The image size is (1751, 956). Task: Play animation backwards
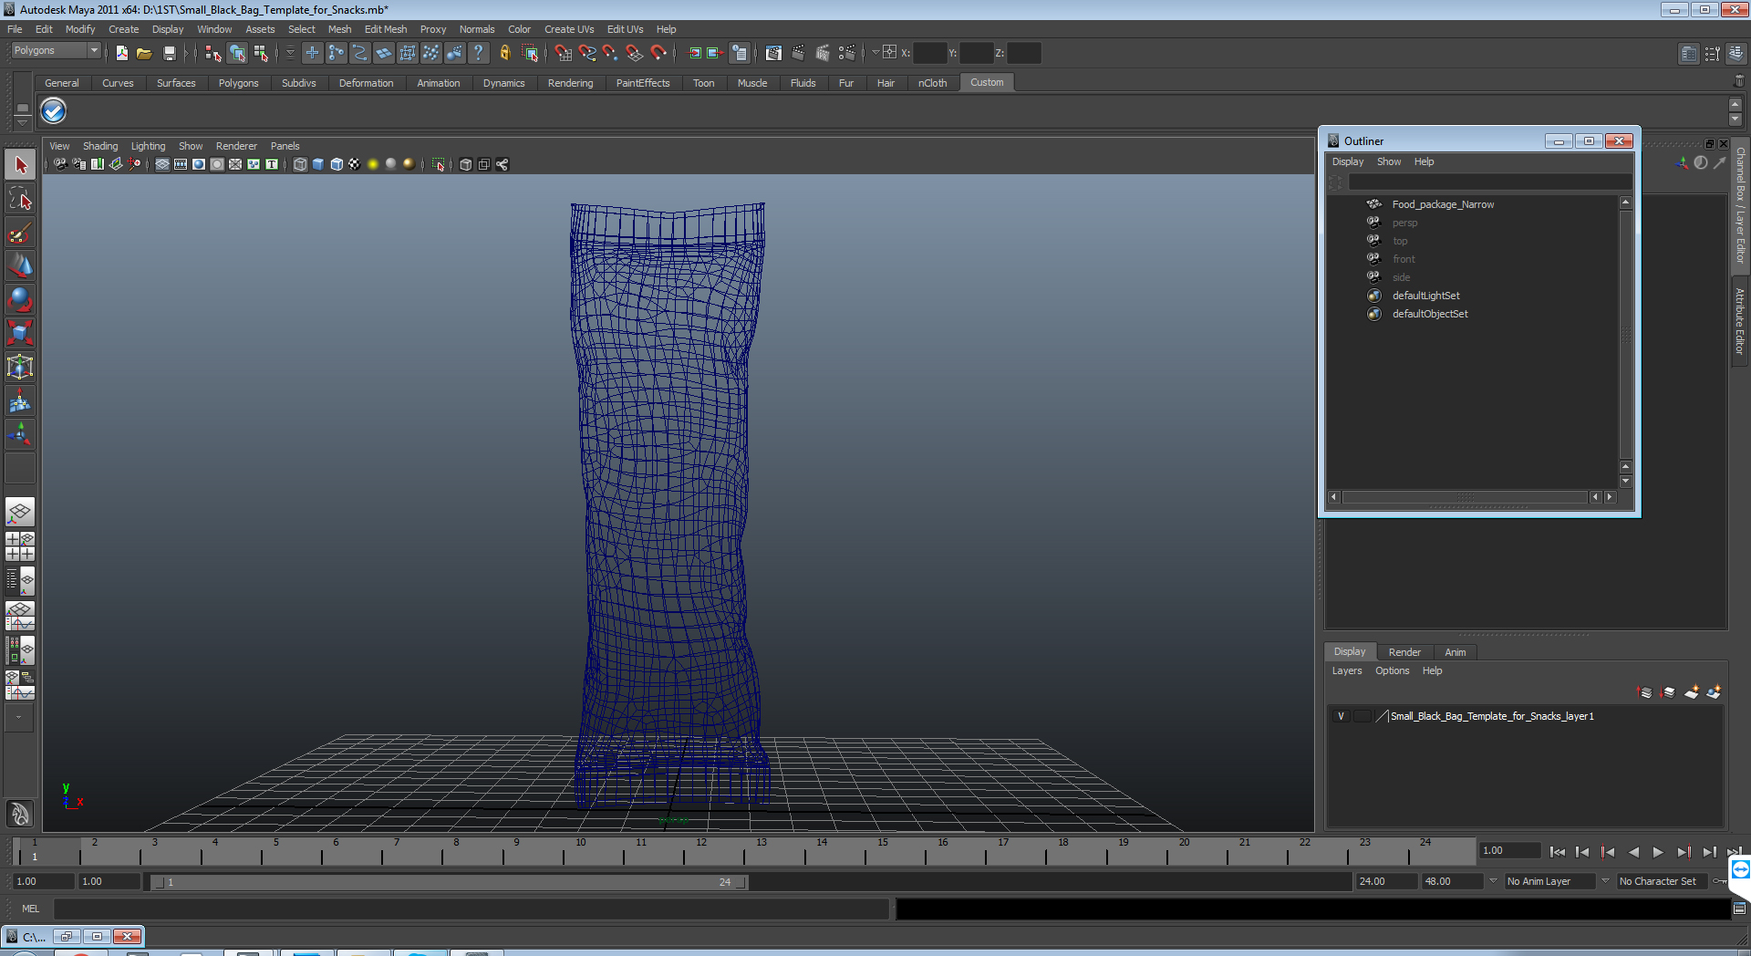tap(1633, 852)
